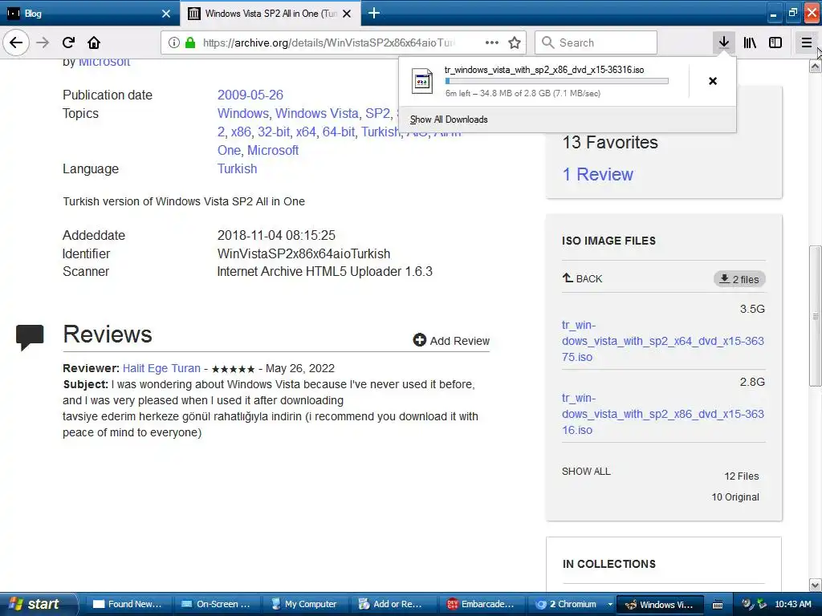Go BACK in ISO image files list

[x=582, y=278]
